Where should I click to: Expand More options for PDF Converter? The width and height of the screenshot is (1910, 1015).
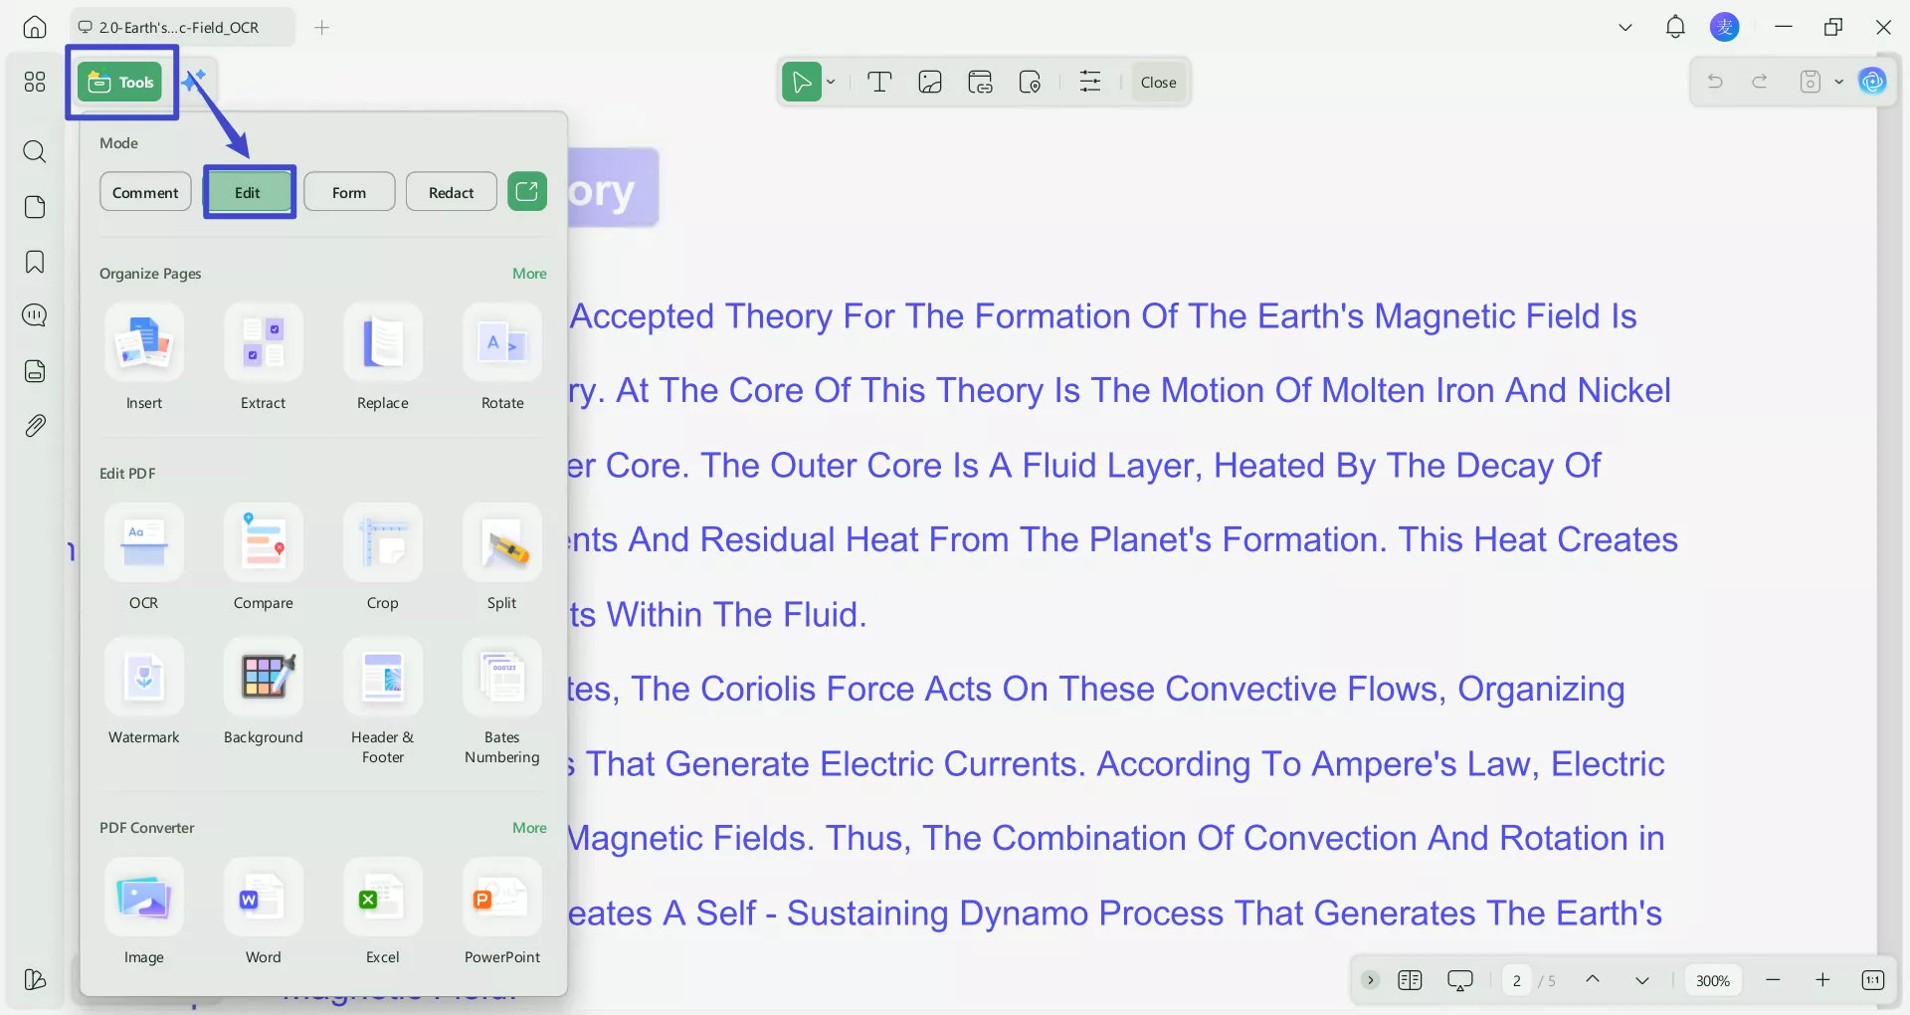coord(528,827)
